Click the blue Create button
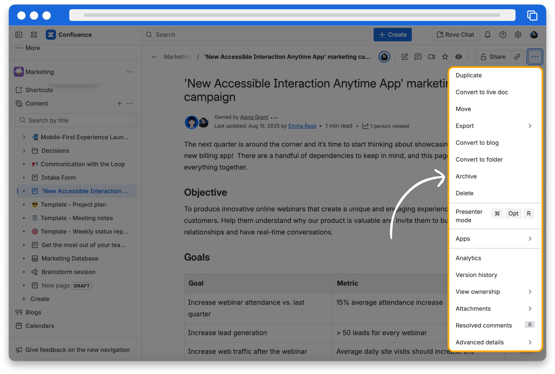Viewport: 555px width, 374px height. [393, 35]
